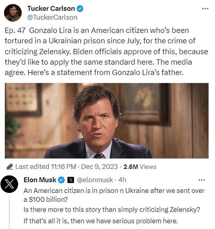Click the X affiliation badge next to Elon

(x=70, y=180)
